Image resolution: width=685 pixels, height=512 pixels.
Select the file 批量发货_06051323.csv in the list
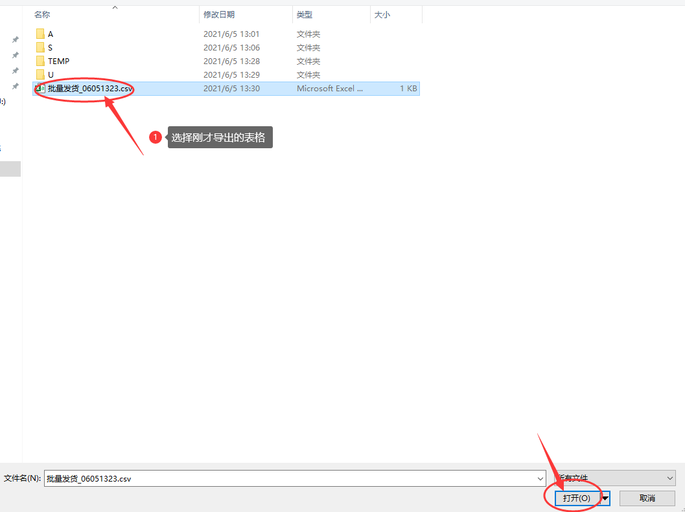point(91,89)
